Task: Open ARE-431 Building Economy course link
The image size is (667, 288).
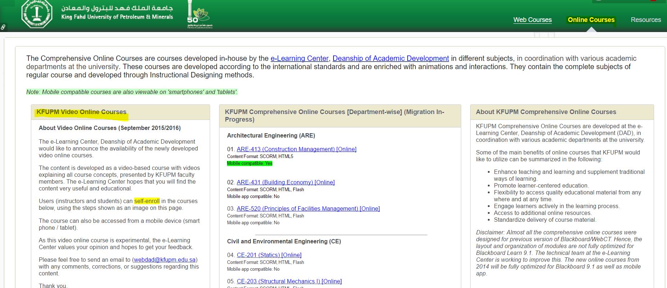Action: click(x=286, y=182)
